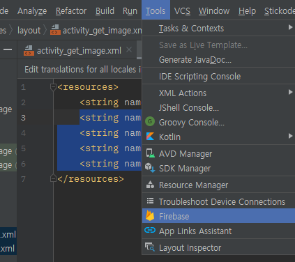The width and height of the screenshot is (295, 262).
Task: Select Kotlin menu entry
Action: (x=218, y=137)
